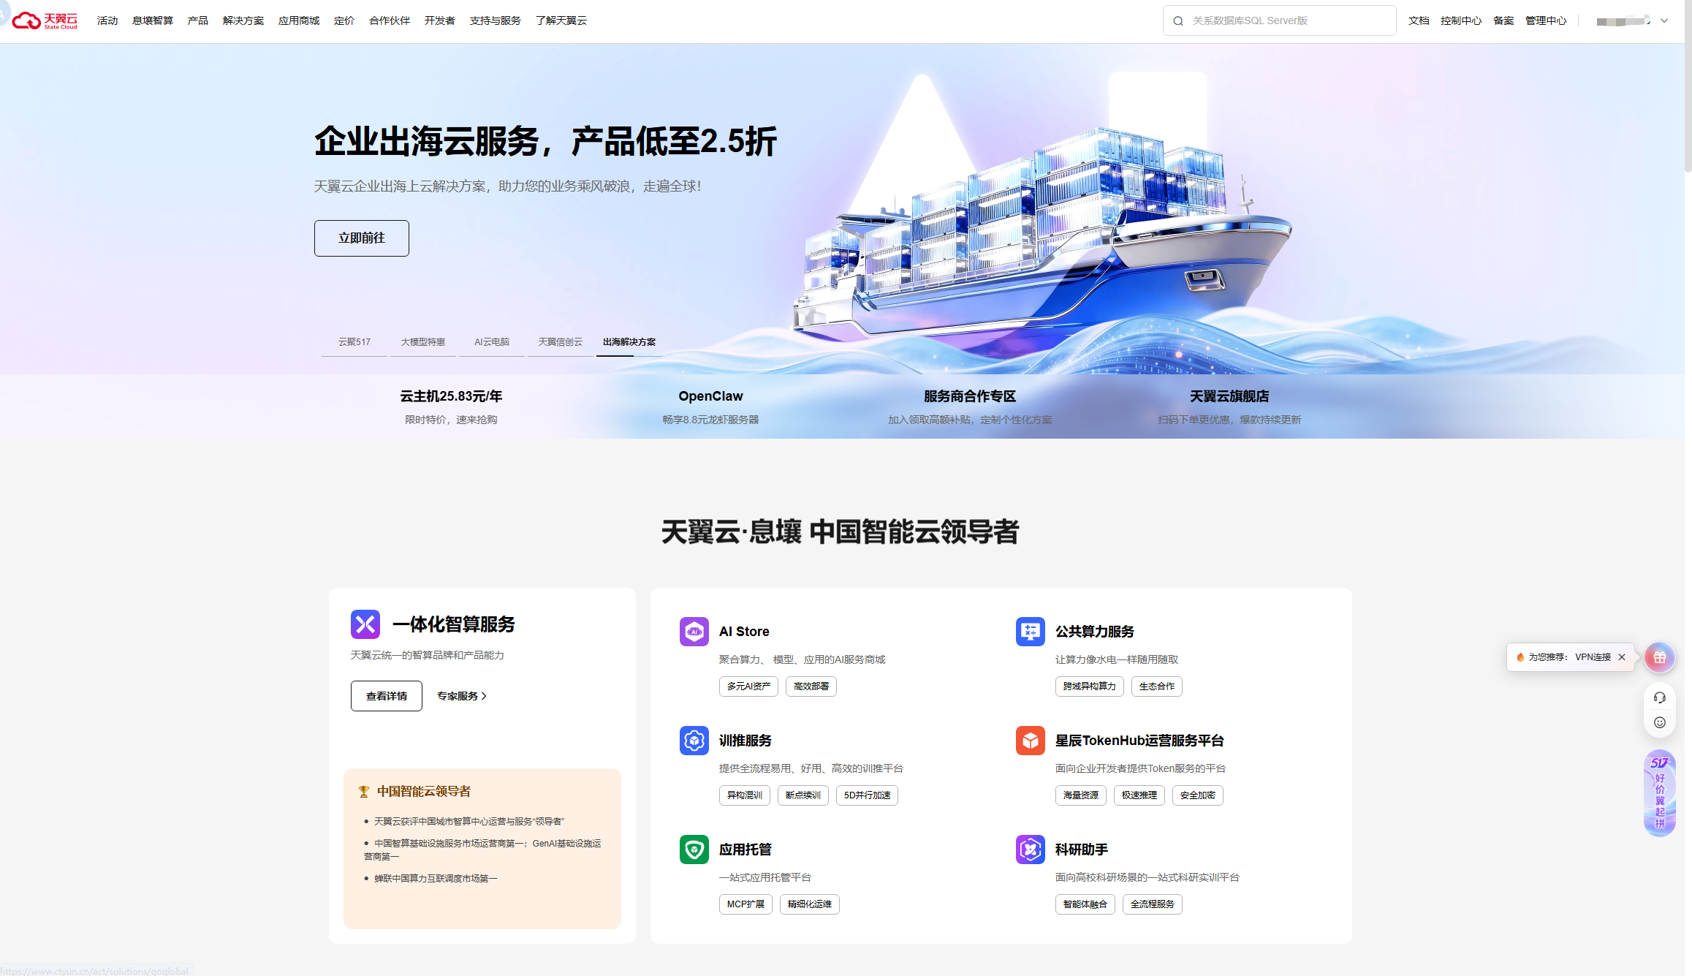
Task: Open the 文档 link in header
Action: click(1419, 20)
